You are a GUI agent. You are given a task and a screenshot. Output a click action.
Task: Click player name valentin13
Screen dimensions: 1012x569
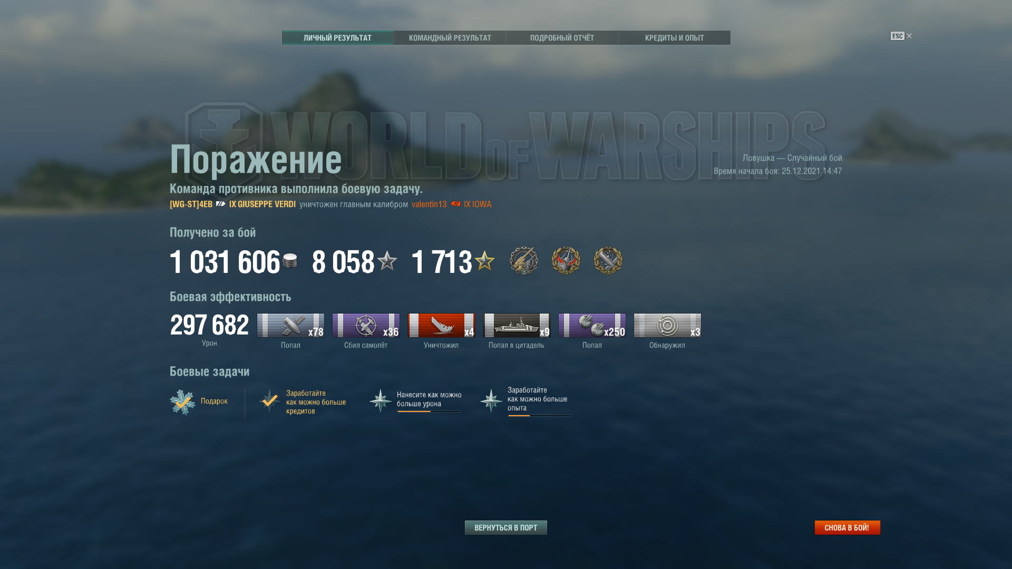click(429, 204)
